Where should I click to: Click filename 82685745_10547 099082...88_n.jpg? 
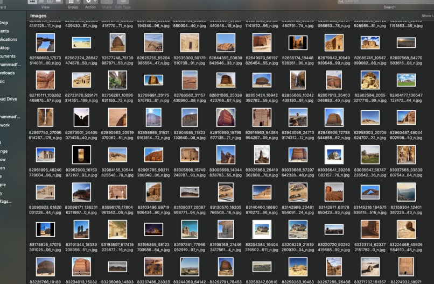click(x=370, y=61)
